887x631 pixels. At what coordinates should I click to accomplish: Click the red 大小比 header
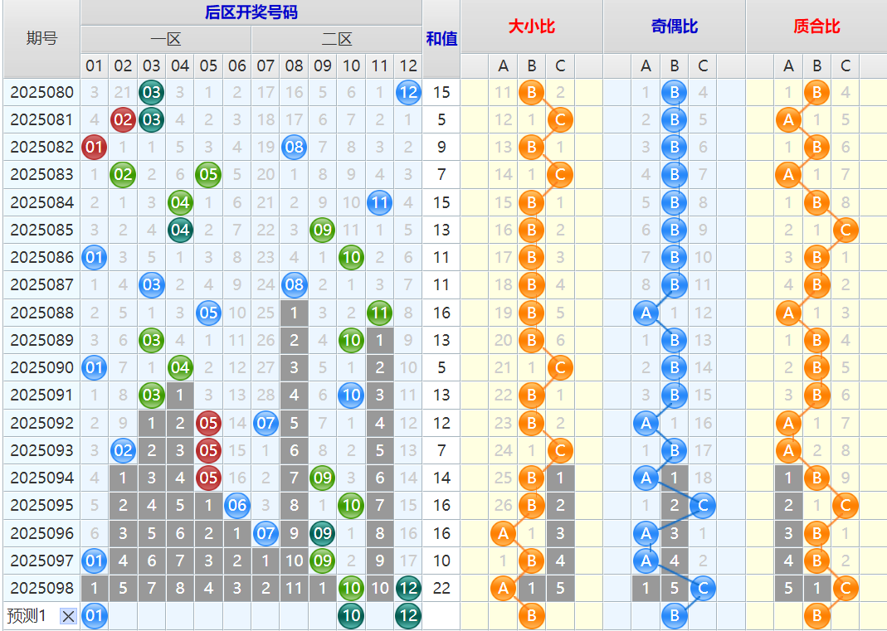click(x=532, y=26)
